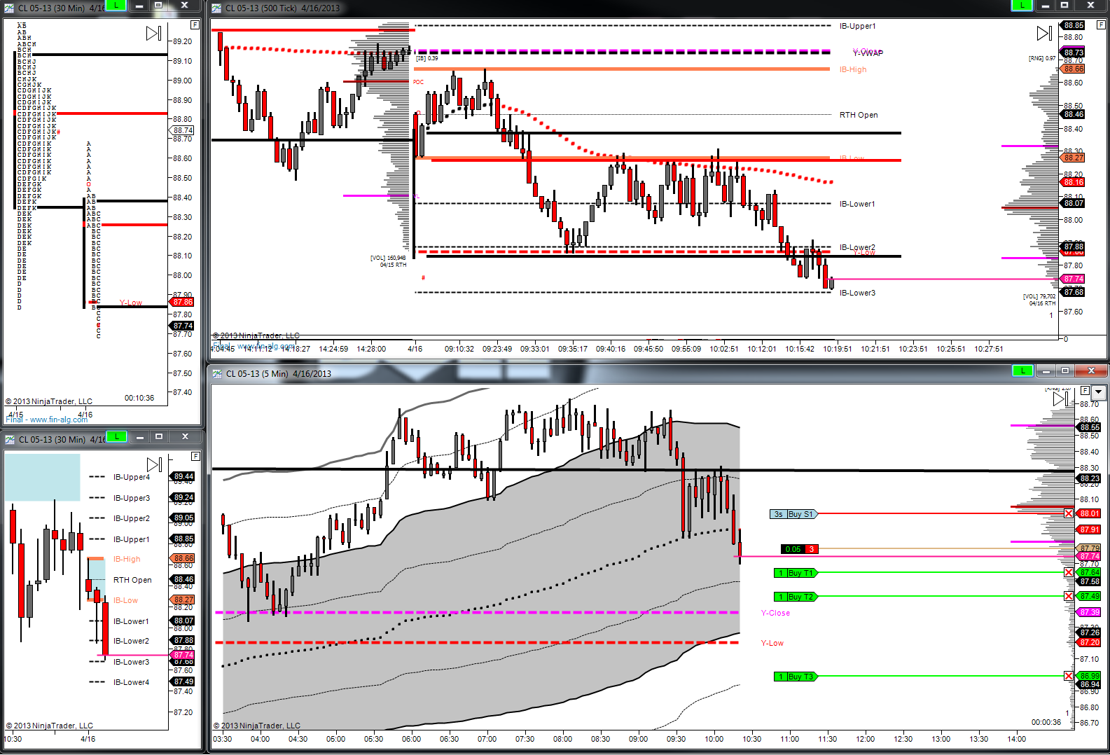Image resolution: width=1110 pixels, height=755 pixels.
Task: Click scroll-to-latest arrow in 500 Tick chart
Action: (1044, 33)
